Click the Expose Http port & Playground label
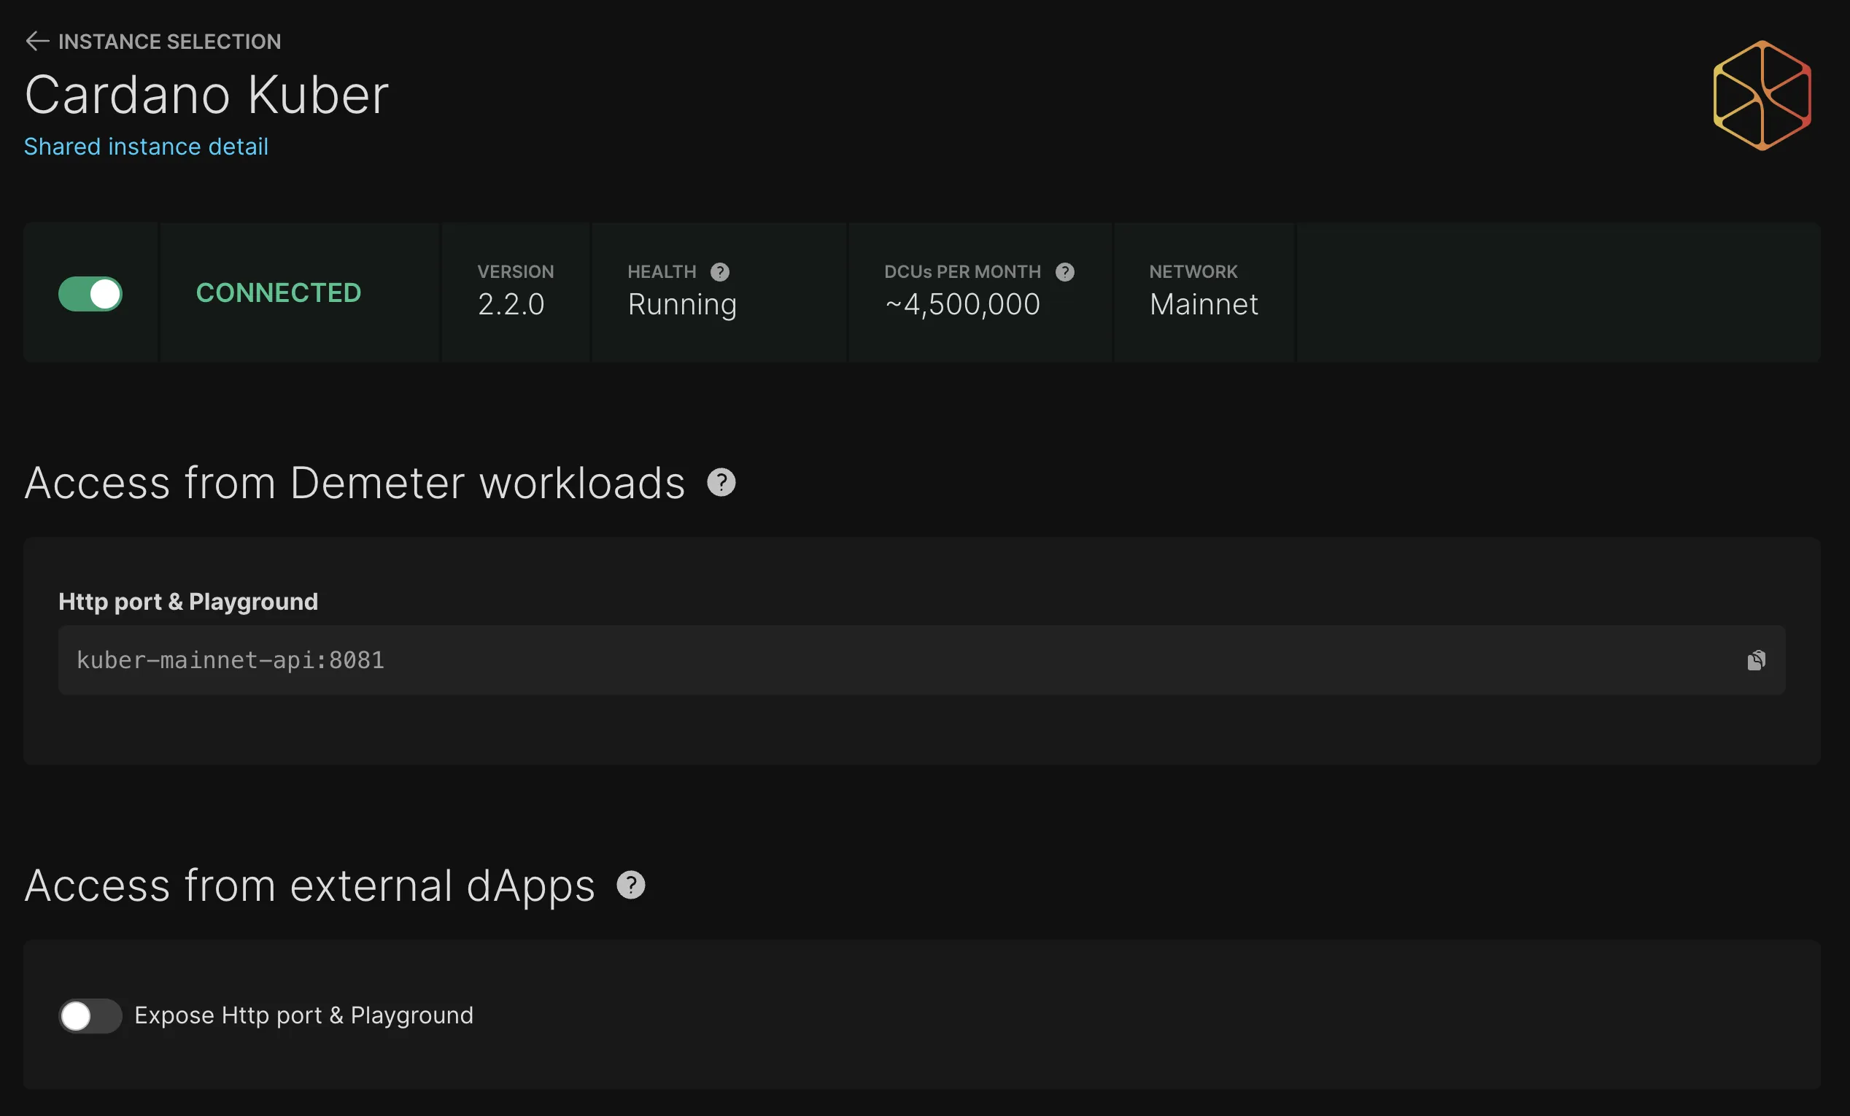The height and width of the screenshot is (1116, 1850). click(x=304, y=1015)
